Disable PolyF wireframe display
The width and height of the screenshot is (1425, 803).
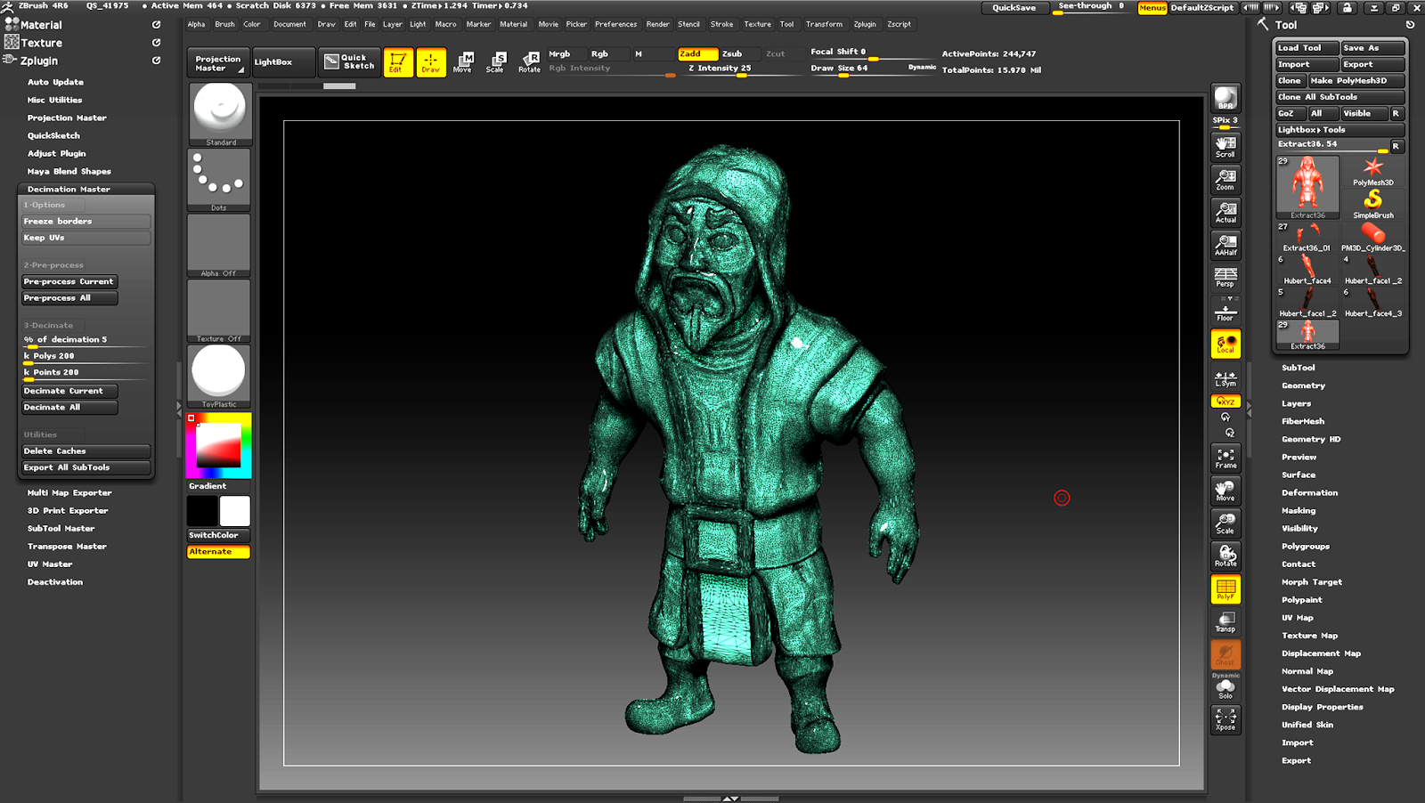click(x=1225, y=588)
